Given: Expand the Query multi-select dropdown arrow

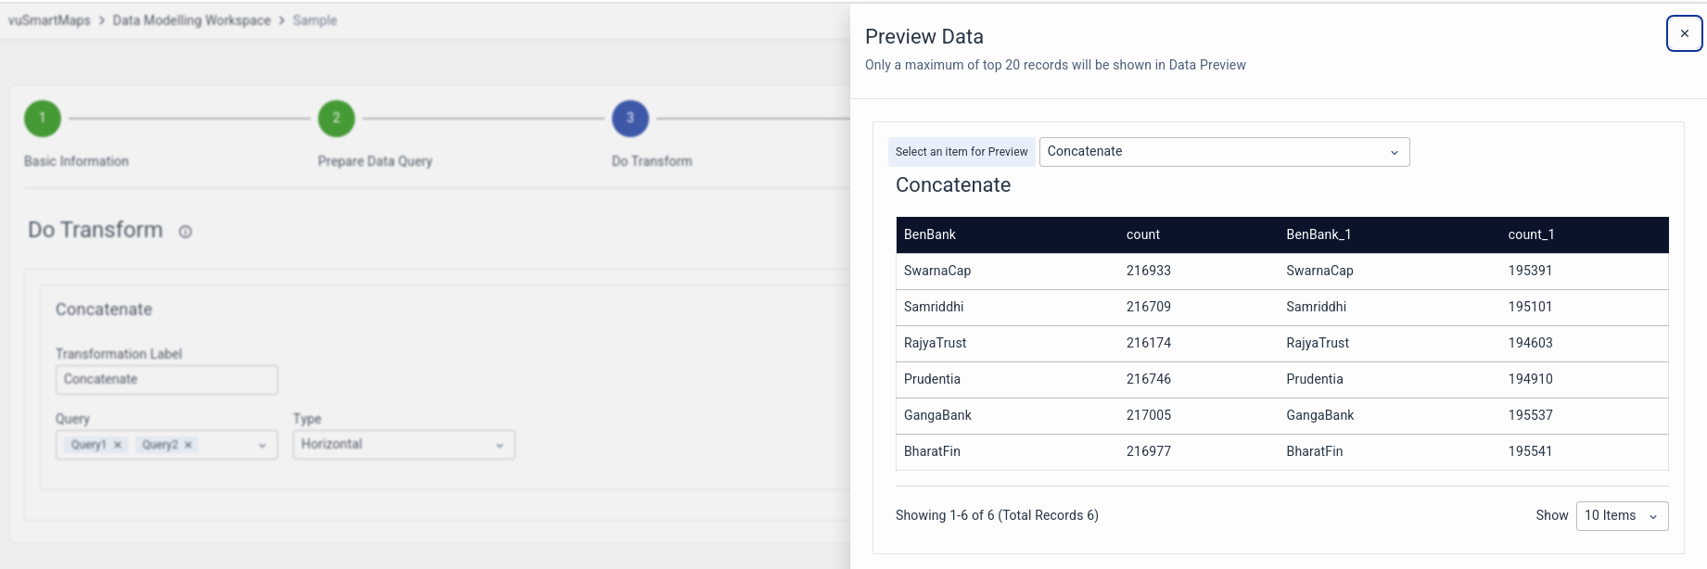Looking at the screenshot, I should click(262, 446).
